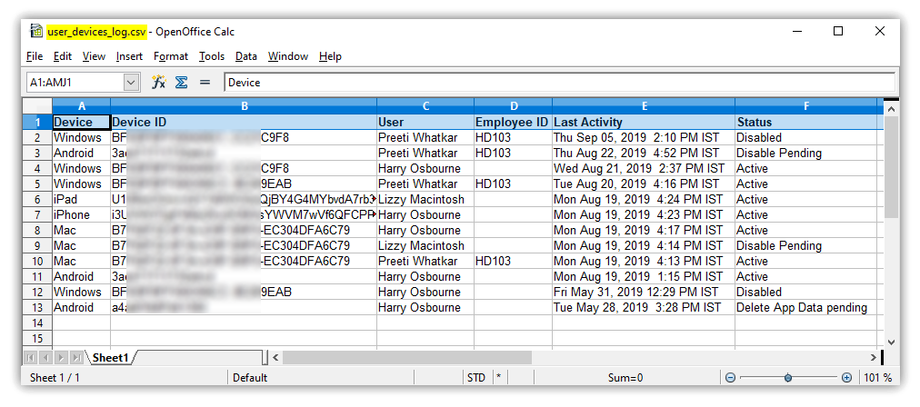The width and height of the screenshot is (920, 407).
Task: Select Lizzy Macintosh in row 9
Action: coord(425,245)
